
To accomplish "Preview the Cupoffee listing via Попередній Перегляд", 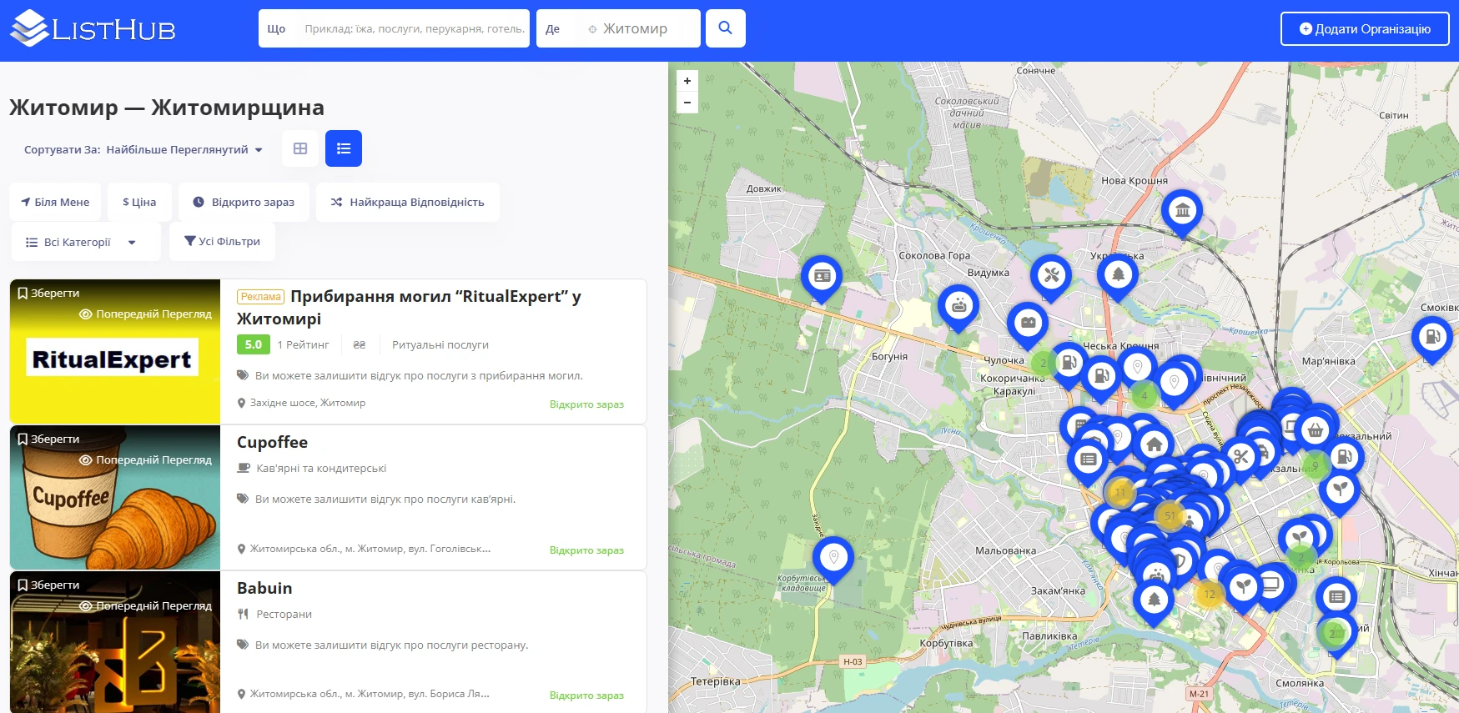I will 145,460.
